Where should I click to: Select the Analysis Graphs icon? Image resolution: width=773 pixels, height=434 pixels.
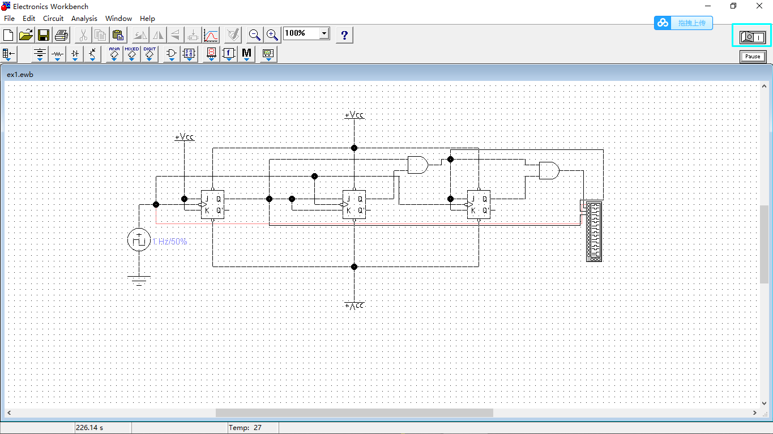point(210,35)
